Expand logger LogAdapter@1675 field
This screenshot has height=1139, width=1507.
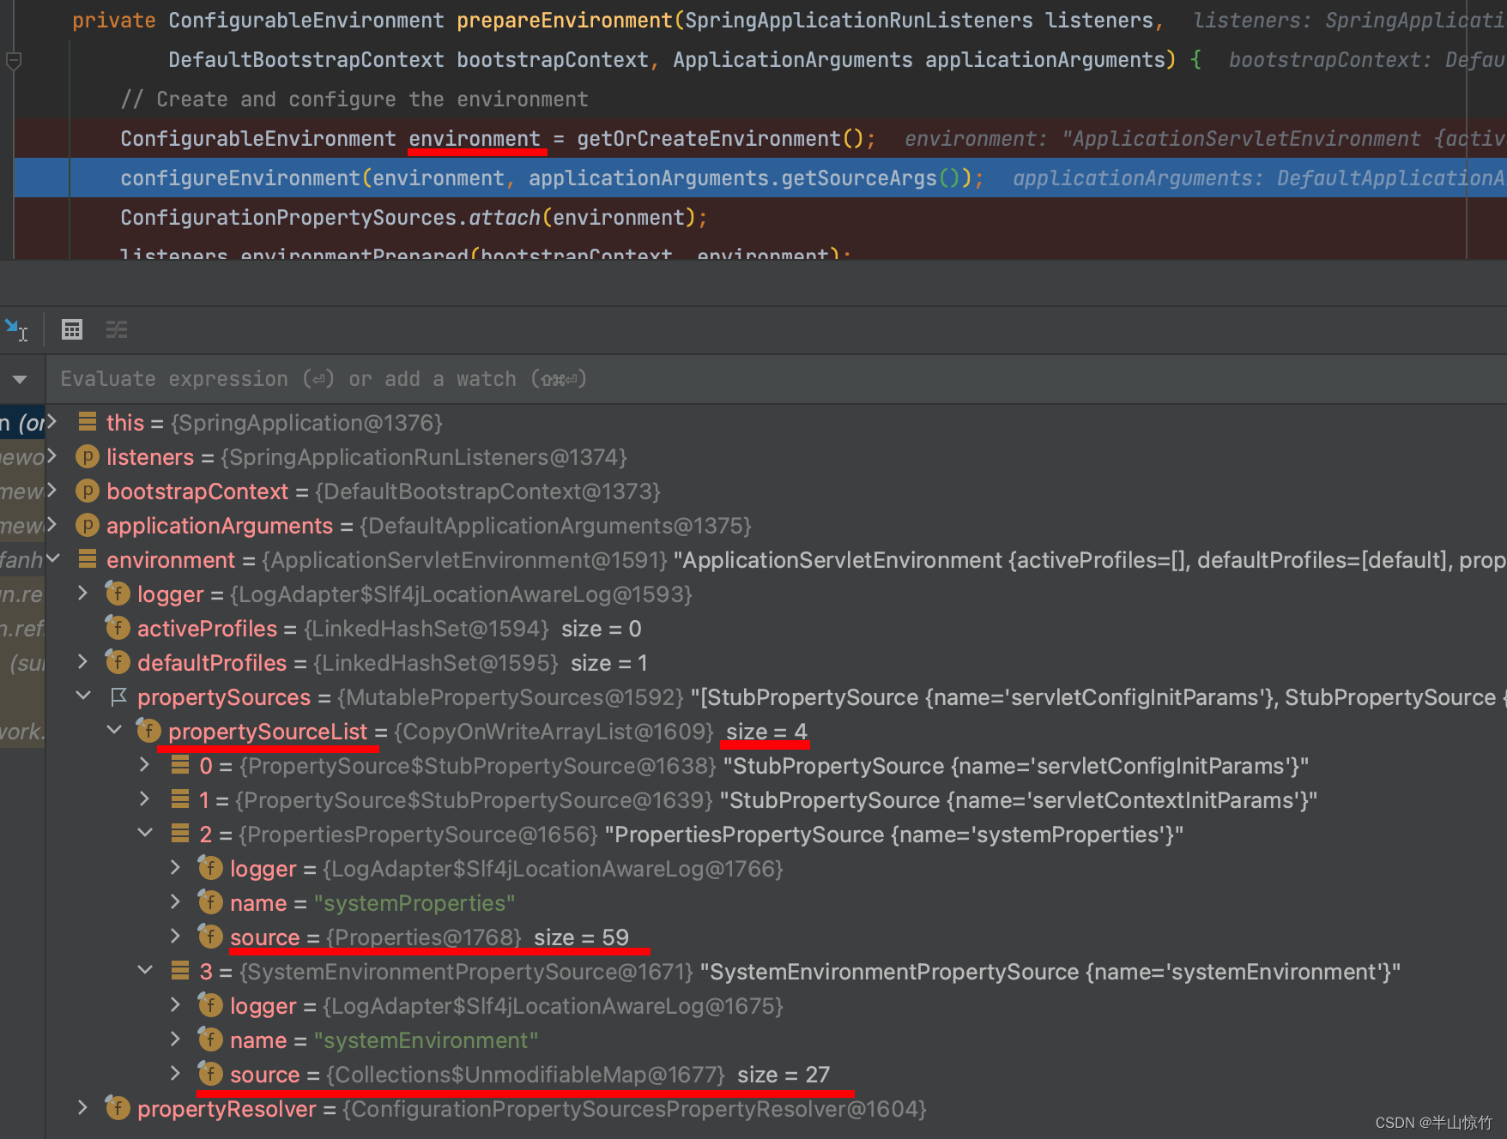pyautogui.click(x=175, y=1005)
